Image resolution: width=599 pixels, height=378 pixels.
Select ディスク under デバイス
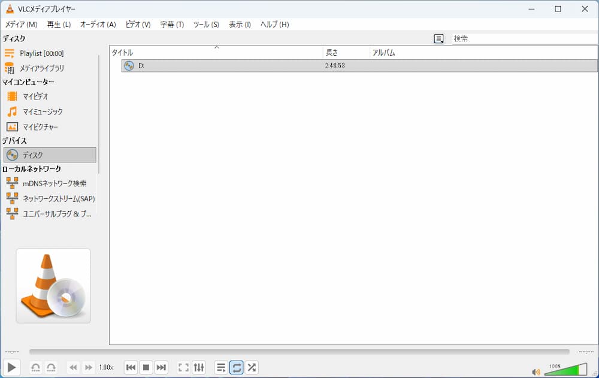[x=50, y=155]
